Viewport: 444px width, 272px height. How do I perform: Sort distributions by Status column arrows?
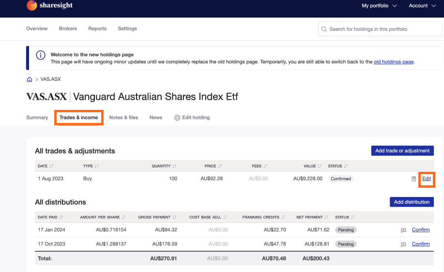353,217
